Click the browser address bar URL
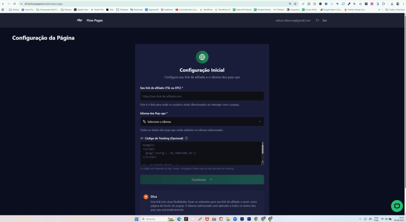This screenshot has height=222, width=406. 44,4
